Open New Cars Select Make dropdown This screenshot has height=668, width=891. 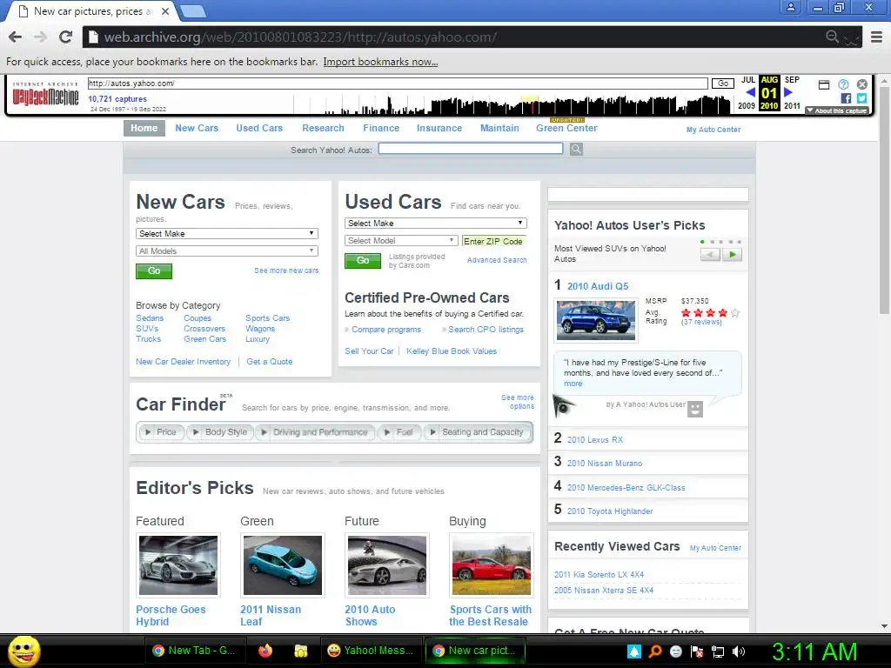tap(227, 233)
